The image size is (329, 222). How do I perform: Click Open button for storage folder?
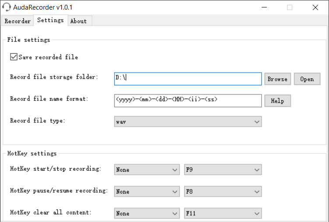tap(307, 79)
